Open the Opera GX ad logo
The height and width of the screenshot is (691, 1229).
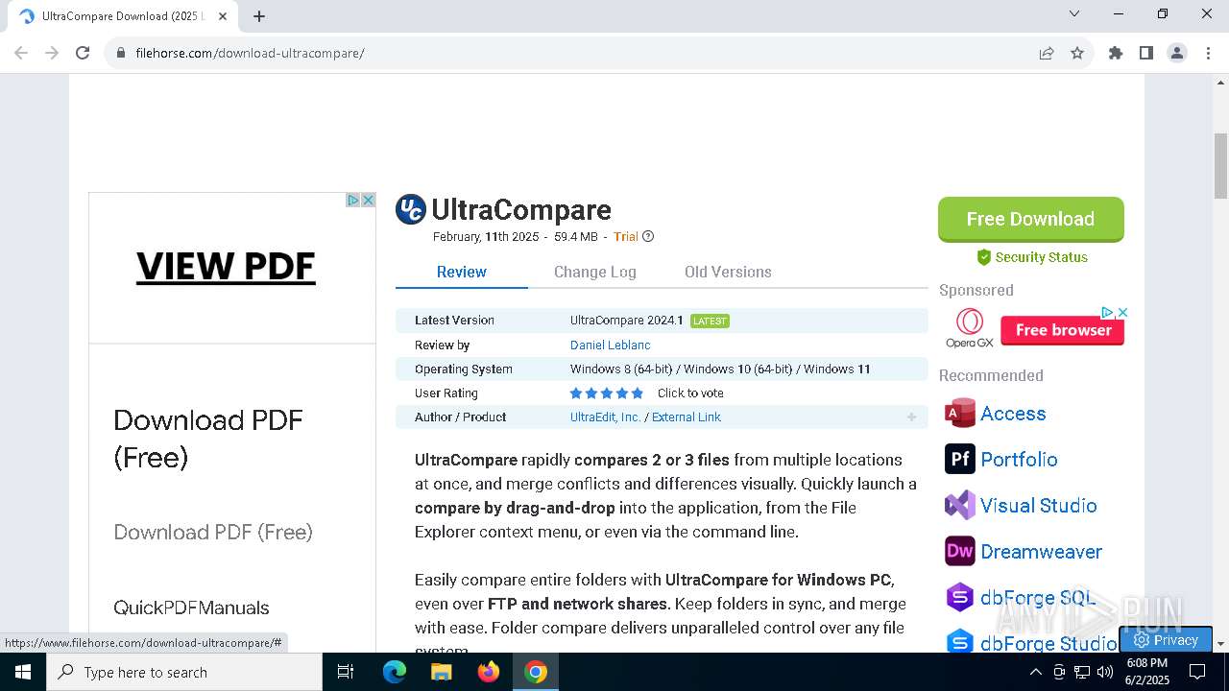[970, 328]
